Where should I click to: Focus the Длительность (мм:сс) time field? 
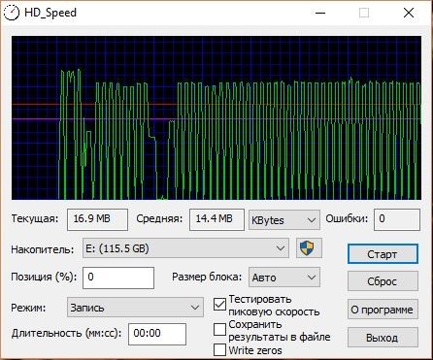click(157, 334)
